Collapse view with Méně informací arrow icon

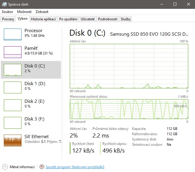pyautogui.click(x=5, y=167)
